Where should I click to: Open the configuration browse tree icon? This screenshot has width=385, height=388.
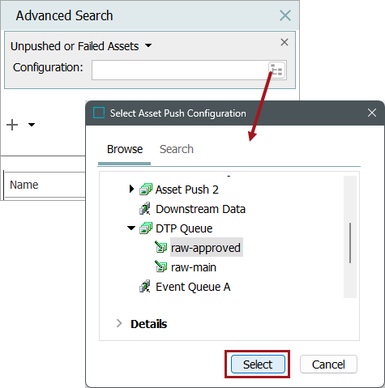click(x=277, y=70)
